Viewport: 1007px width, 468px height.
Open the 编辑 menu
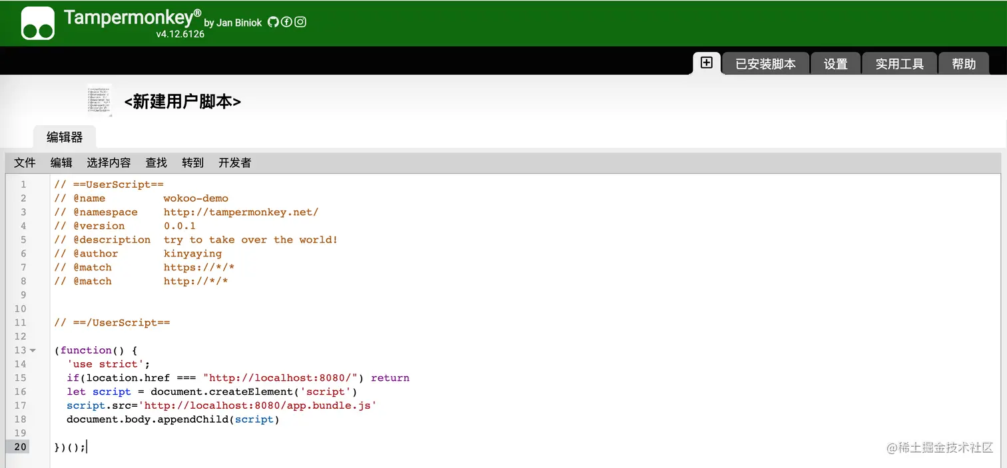[61, 162]
